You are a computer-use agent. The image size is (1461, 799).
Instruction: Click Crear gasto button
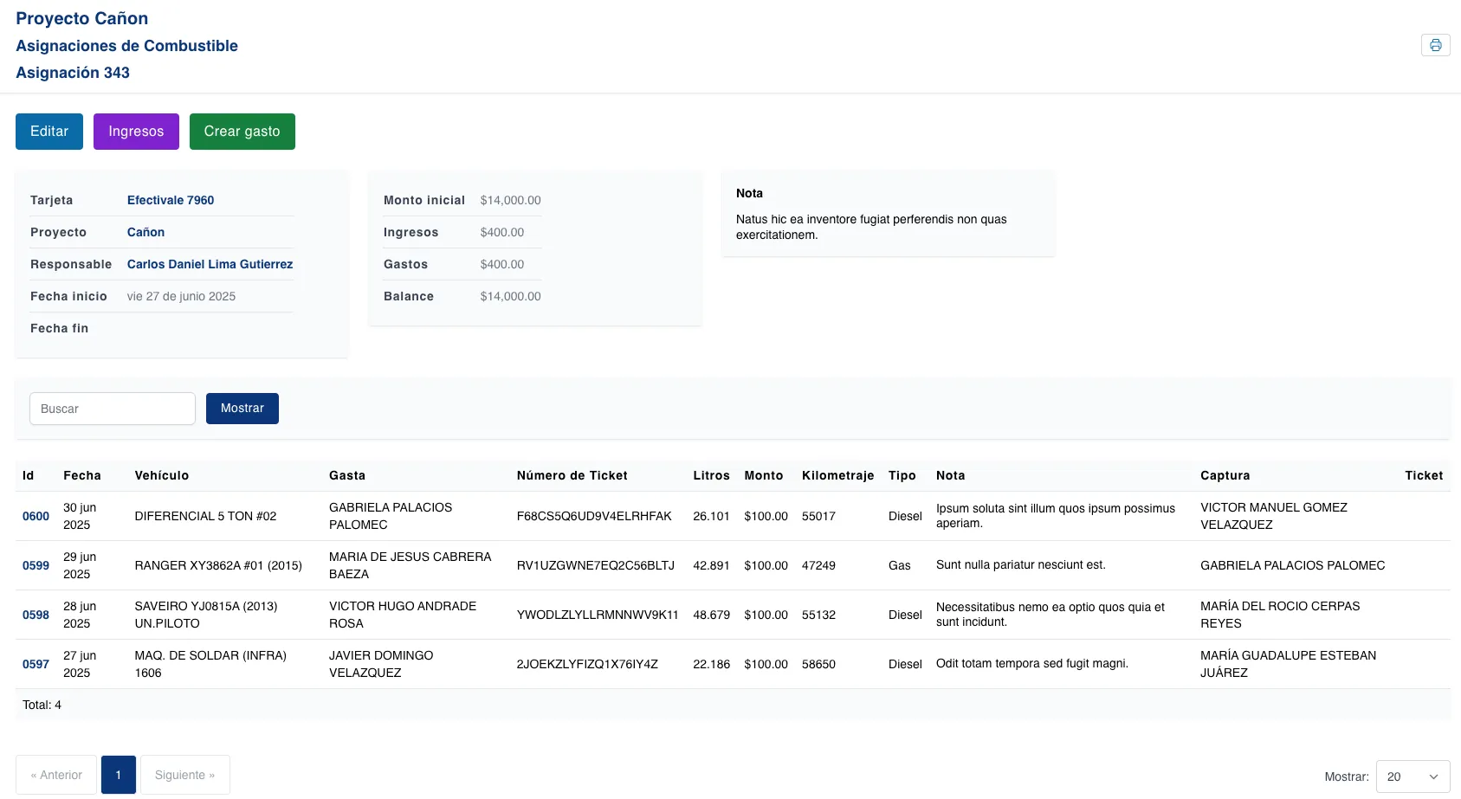[242, 132]
